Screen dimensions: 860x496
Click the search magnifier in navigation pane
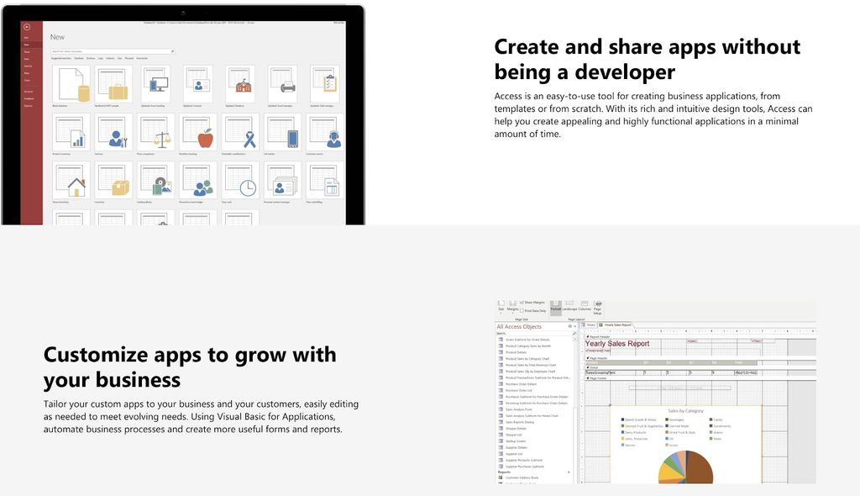click(574, 332)
